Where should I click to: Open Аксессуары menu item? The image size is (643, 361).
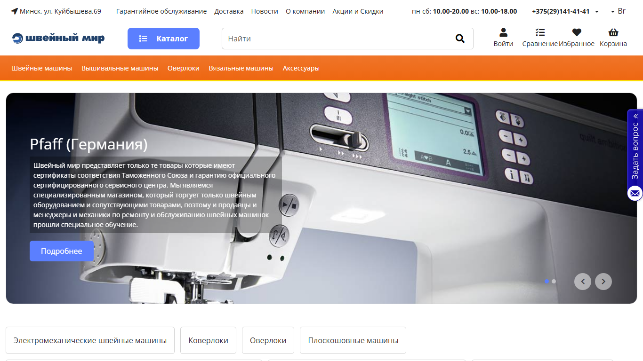[301, 68]
